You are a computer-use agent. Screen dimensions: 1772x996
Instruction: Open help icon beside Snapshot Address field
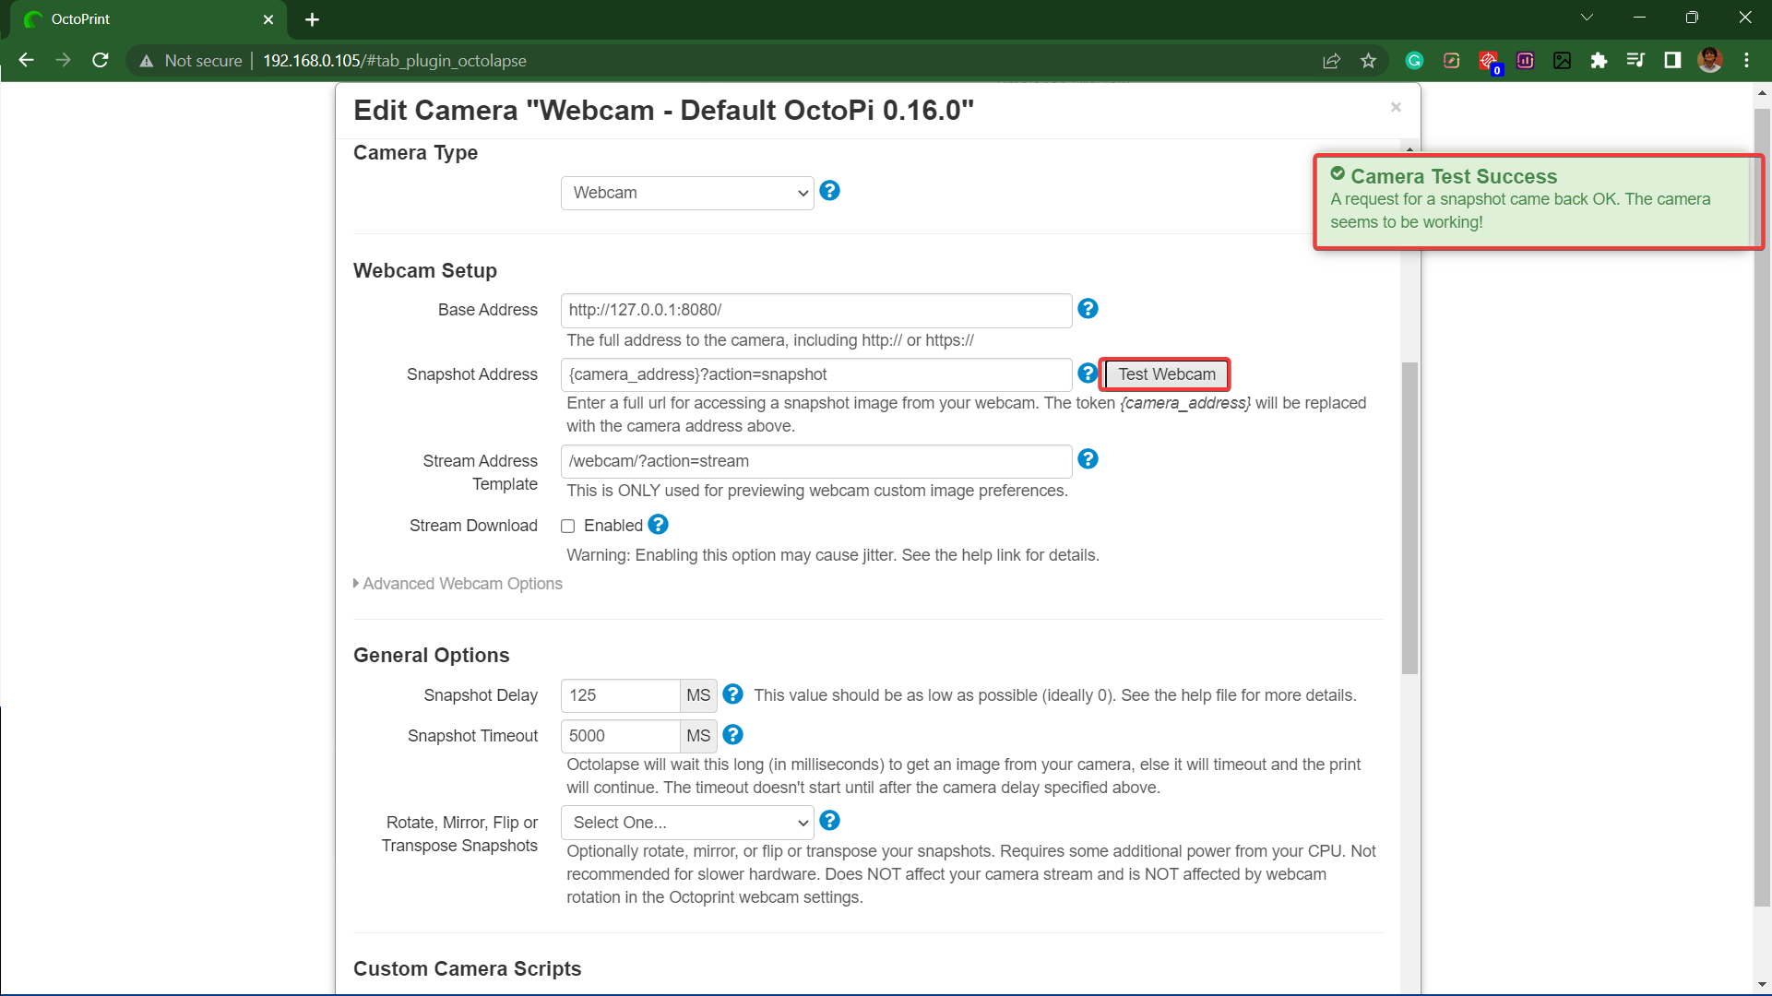[x=1088, y=373]
